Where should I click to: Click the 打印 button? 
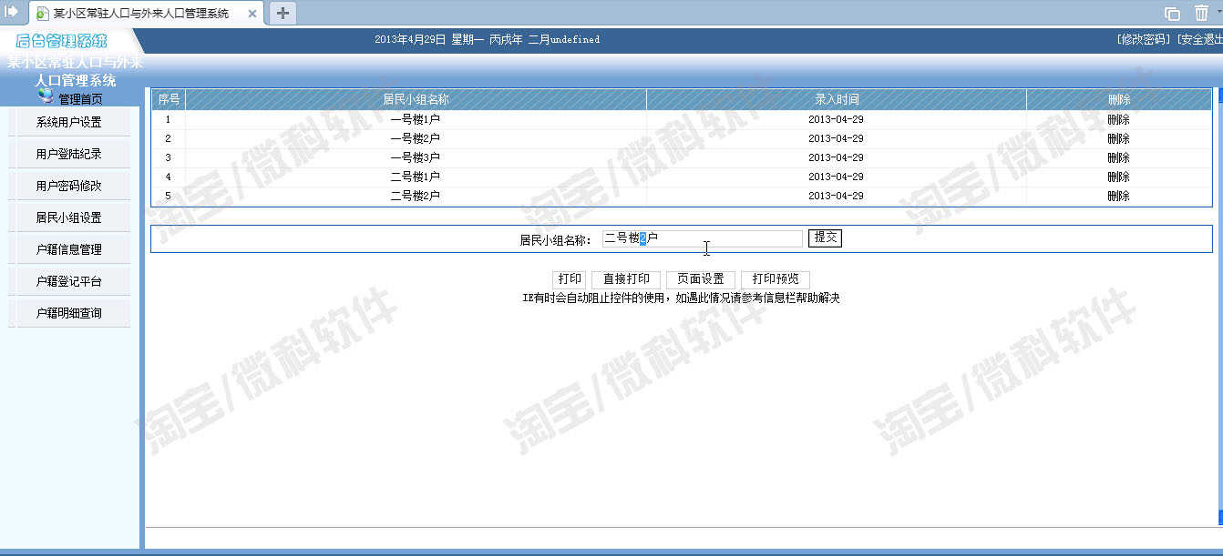pos(570,279)
